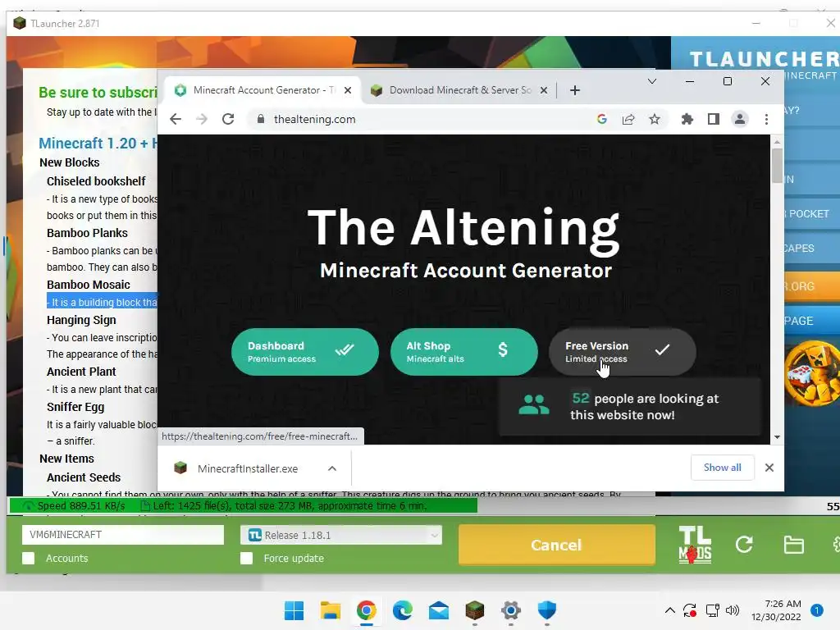
Task: Close the Chrome downloads bar
Action: (x=769, y=468)
